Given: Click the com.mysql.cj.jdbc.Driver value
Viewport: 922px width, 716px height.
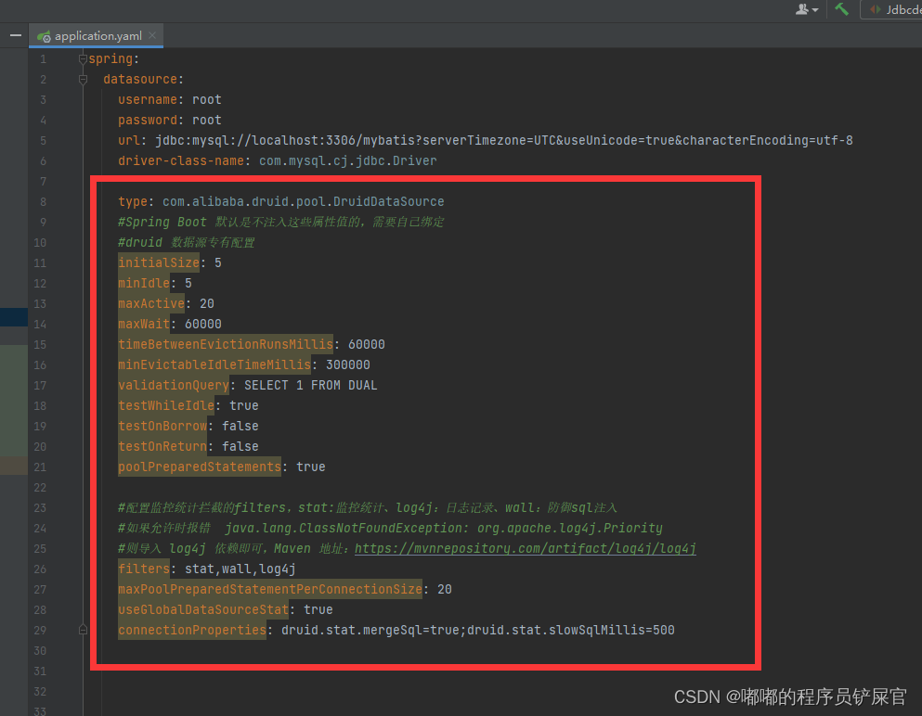Looking at the screenshot, I should point(347,161).
